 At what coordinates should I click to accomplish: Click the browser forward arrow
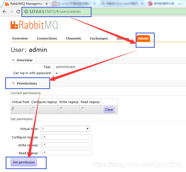click(x=11, y=12)
